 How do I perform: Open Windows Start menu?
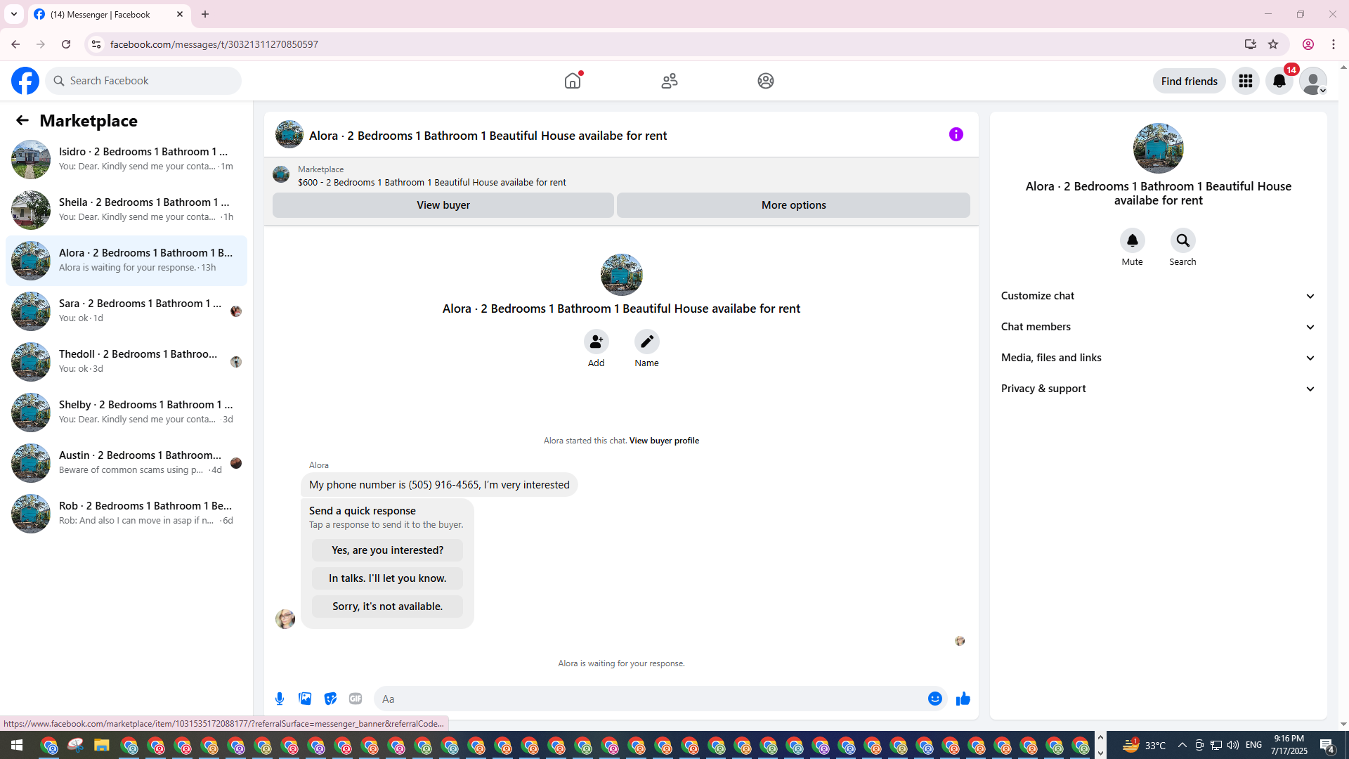17,745
